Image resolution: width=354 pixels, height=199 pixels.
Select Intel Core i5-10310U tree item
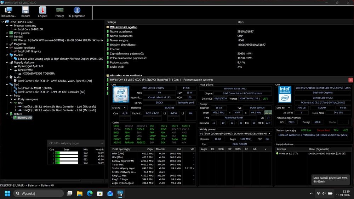30,29
